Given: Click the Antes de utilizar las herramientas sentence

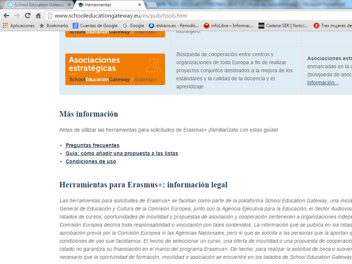Looking at the screenshot, I should (169, 130).
